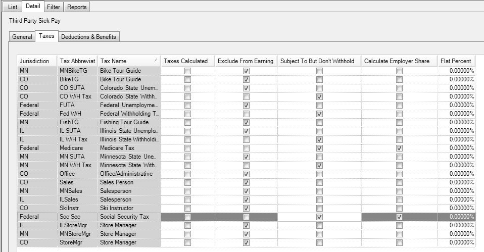Select the Colorado State Unemployment tax name cell
Viewport: 484px width, 252px height.
click(128, 88)
